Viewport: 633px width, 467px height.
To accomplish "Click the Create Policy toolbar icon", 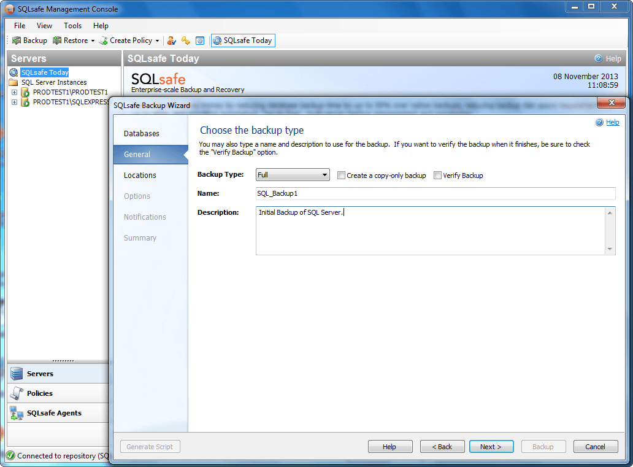I will 103,41.
